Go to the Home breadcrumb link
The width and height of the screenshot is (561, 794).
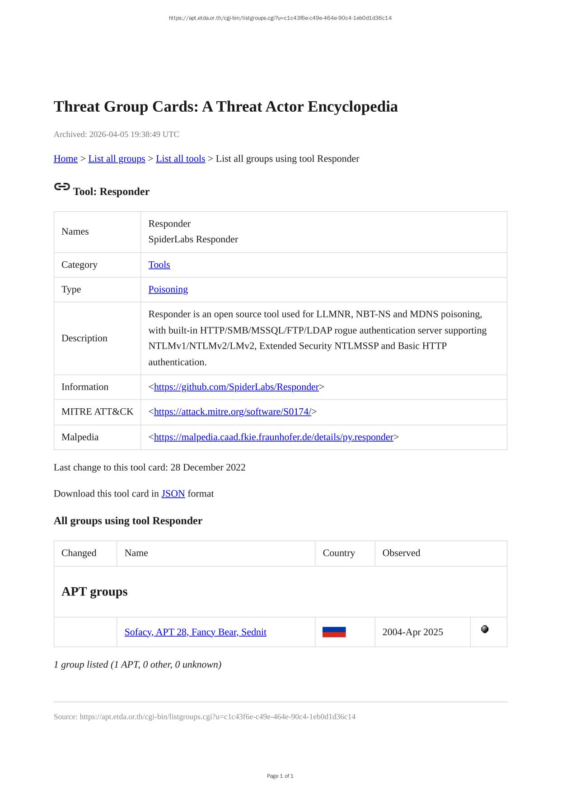coord(65,159)
